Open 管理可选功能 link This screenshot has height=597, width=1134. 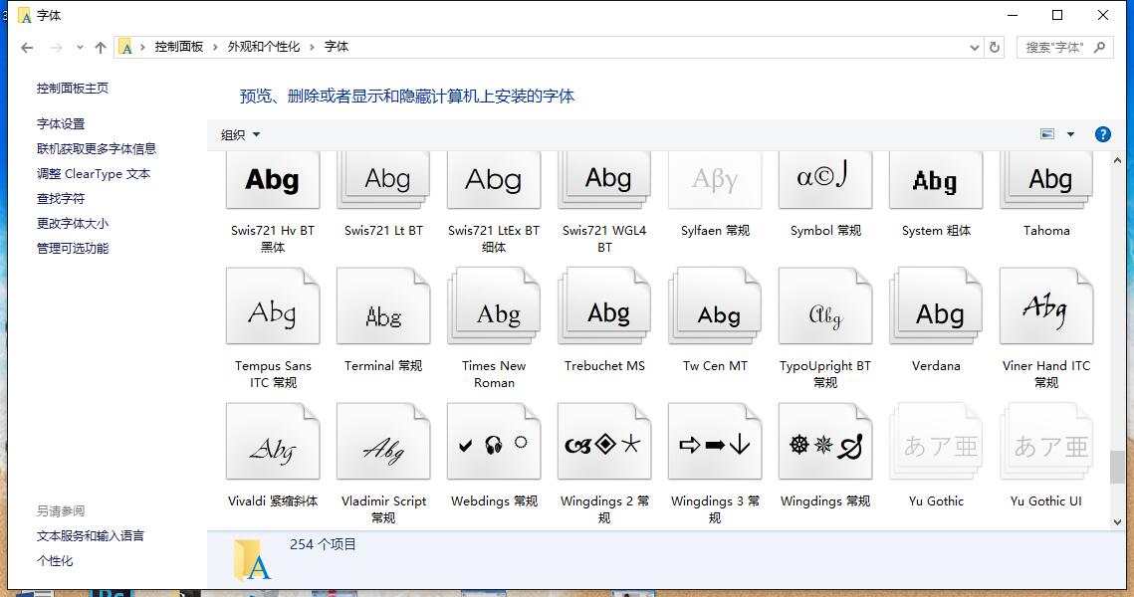pos(73,249)
